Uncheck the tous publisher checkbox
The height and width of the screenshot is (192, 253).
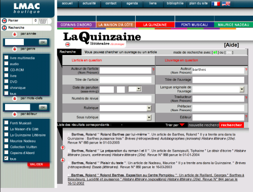click(x=6, y=158)
